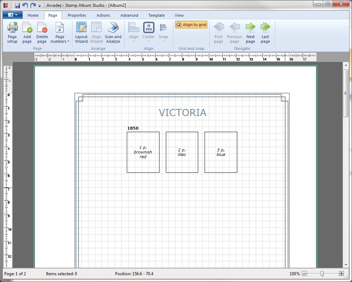The image size is (352, 282).
Task: Click the Align Wizard icon
Action: pyautogui.click(x=96, y=33)
